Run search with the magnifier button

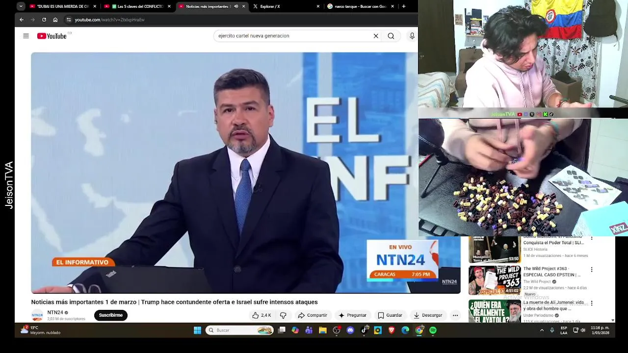[391, 36]
